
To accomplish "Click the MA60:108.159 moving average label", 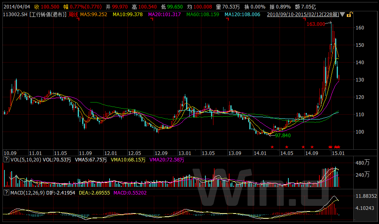I will 203,15.
